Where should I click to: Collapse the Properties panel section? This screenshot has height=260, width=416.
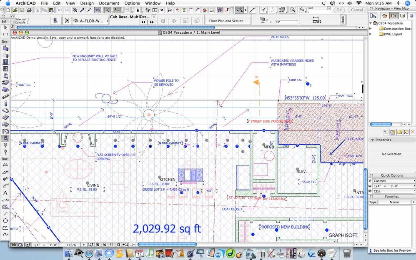(372, 140)
